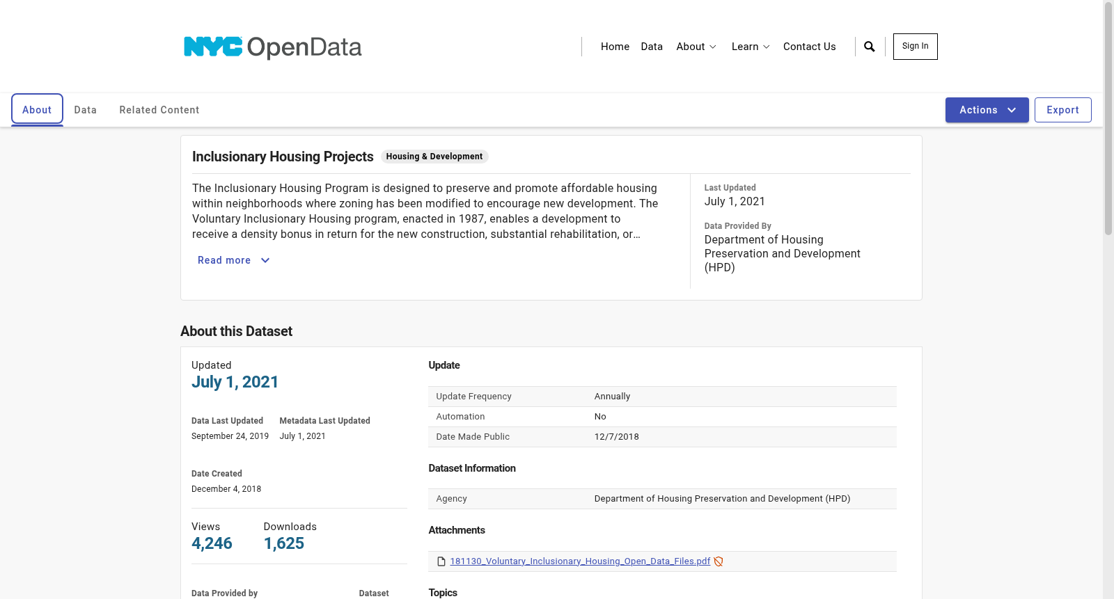Open the Related Content tab
Viewport: 1114px width, 599px height.
tap(159, 110)
